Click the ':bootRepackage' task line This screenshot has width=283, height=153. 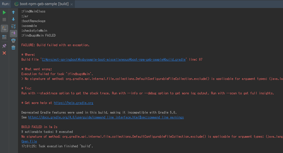(33, 21)
